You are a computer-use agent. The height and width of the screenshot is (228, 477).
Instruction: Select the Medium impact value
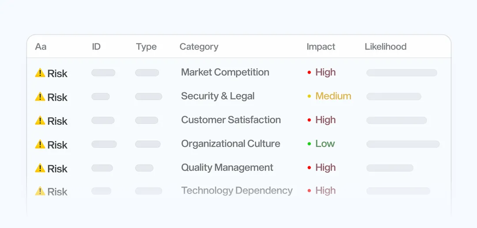tap(333, 96)
